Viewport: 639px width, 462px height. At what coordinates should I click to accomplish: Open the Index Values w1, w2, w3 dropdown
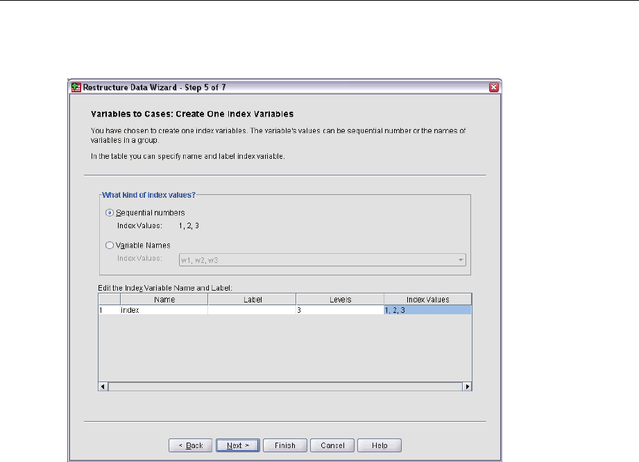click(x=323, y=260)
